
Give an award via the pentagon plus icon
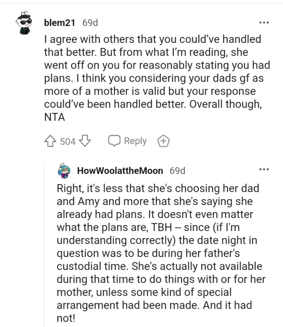(x=163, y=140)
